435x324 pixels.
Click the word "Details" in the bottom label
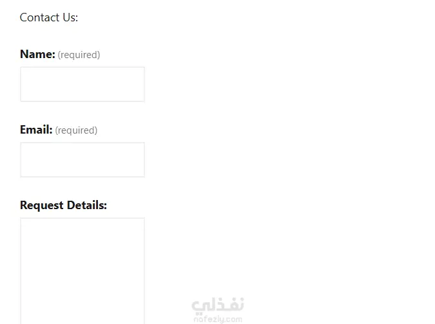click(x=86, y=205)
